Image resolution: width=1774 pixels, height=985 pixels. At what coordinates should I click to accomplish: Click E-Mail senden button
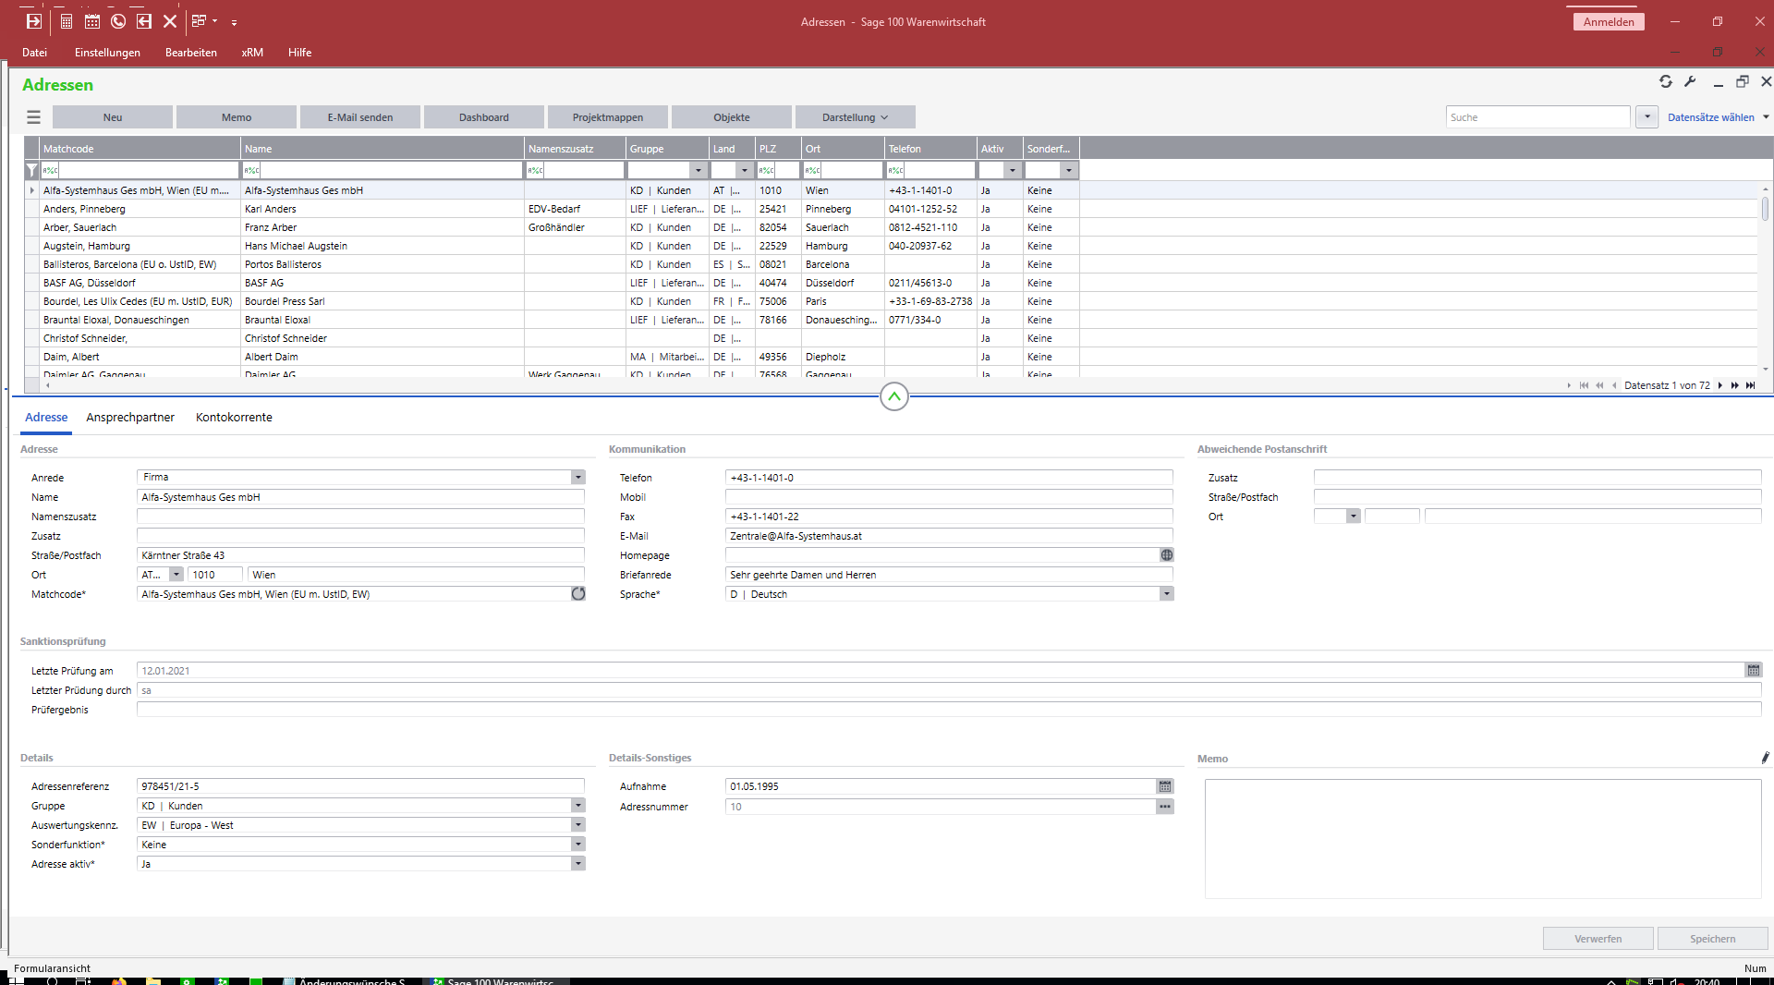point(360,117)
